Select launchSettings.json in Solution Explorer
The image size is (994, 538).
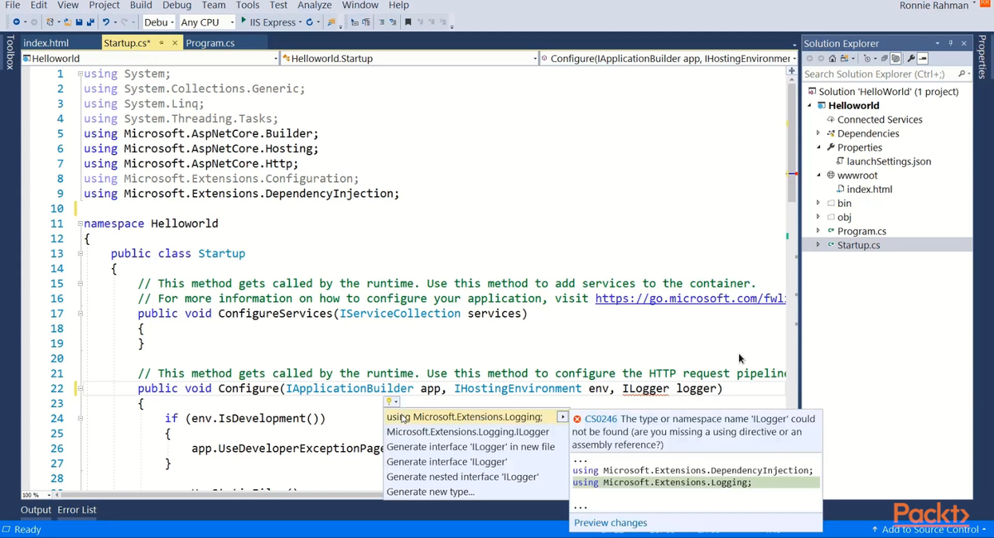click(889, 161)
